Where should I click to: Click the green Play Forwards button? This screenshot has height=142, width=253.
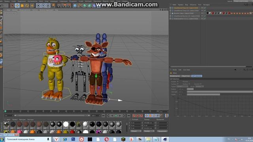click(116, 116)
